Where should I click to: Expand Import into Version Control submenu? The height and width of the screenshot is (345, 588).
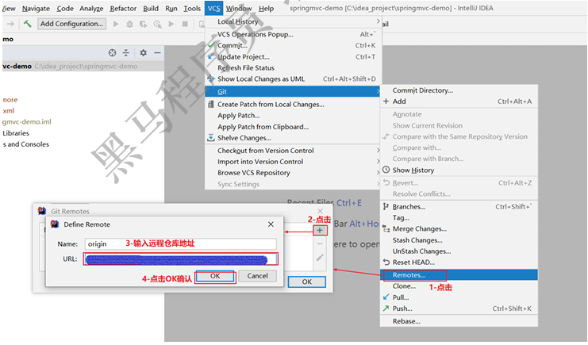pos(293,162)
